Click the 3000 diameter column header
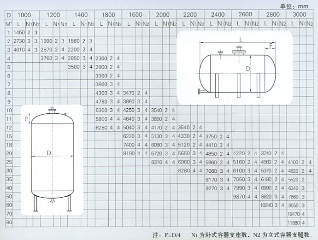Viewport: 318px width, 240px height. pos(300,14)
